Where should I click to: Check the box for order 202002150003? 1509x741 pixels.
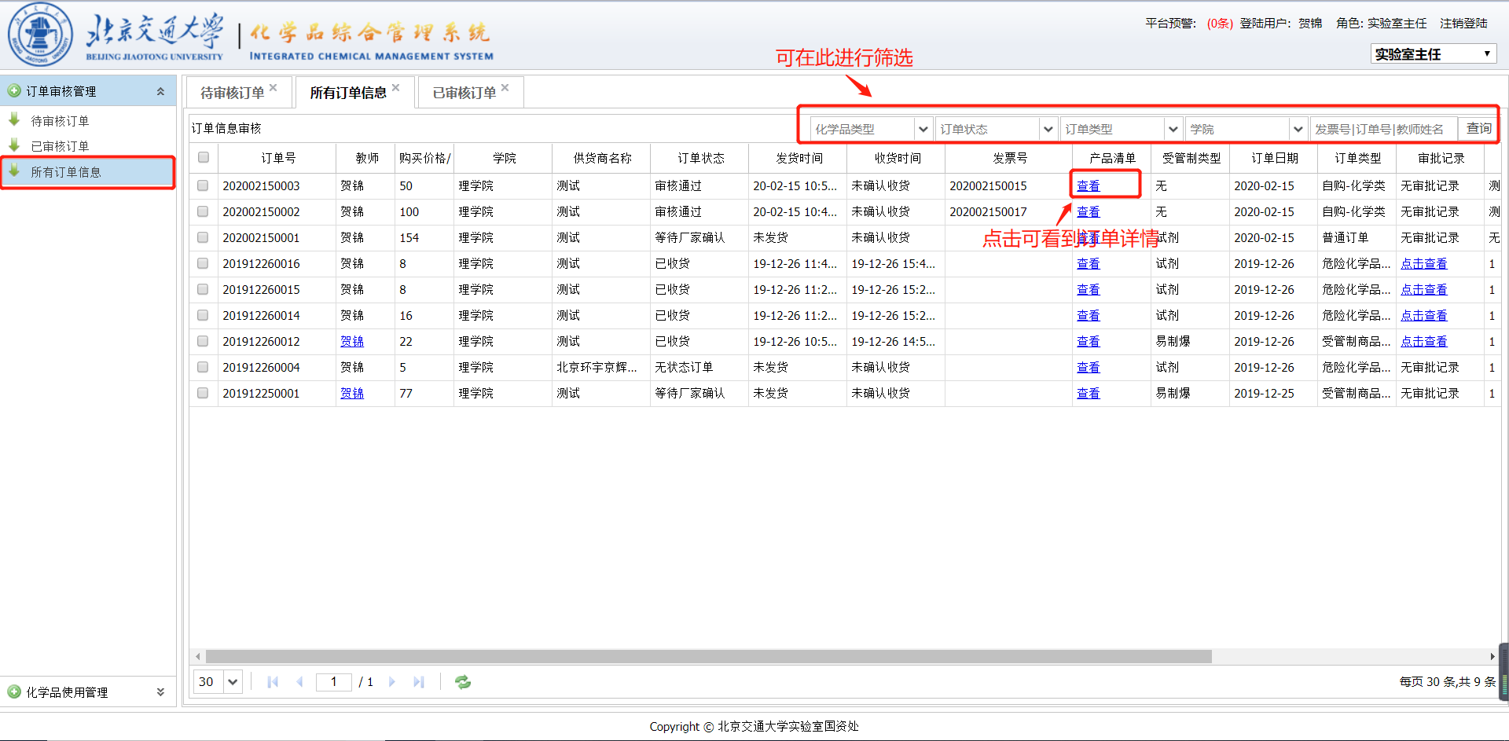coord(203,185)
